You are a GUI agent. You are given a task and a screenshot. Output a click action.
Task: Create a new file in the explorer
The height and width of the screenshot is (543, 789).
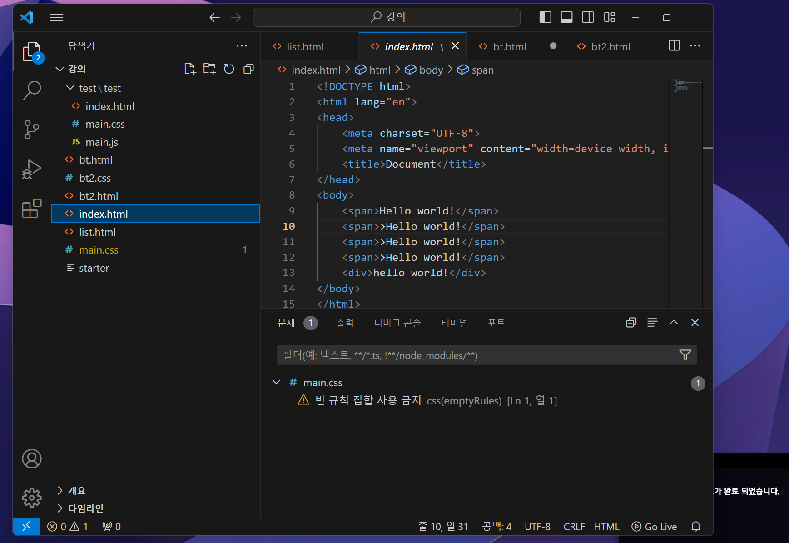pyautogui.click(x=190, y=69)
